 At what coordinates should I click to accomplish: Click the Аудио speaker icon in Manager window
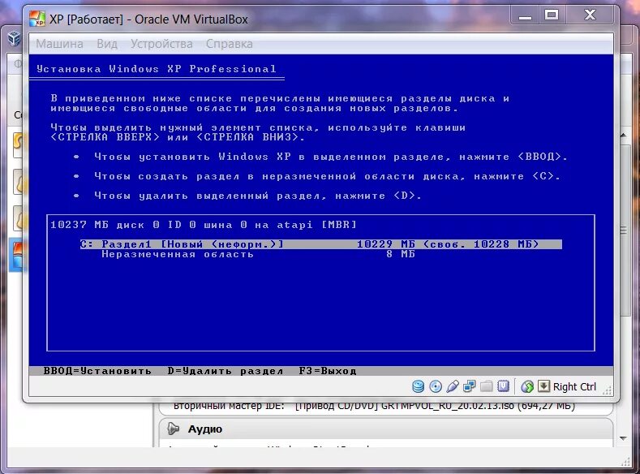coord(173,429)
